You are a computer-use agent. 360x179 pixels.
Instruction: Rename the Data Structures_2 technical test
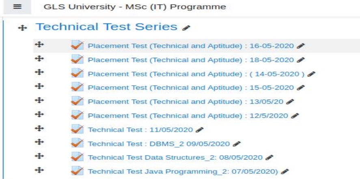(269, 157)
